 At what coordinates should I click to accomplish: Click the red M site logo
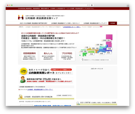coord(21,17)
